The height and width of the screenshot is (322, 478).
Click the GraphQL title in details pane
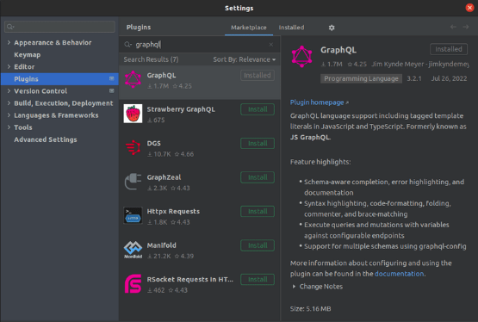coord(338,50)
